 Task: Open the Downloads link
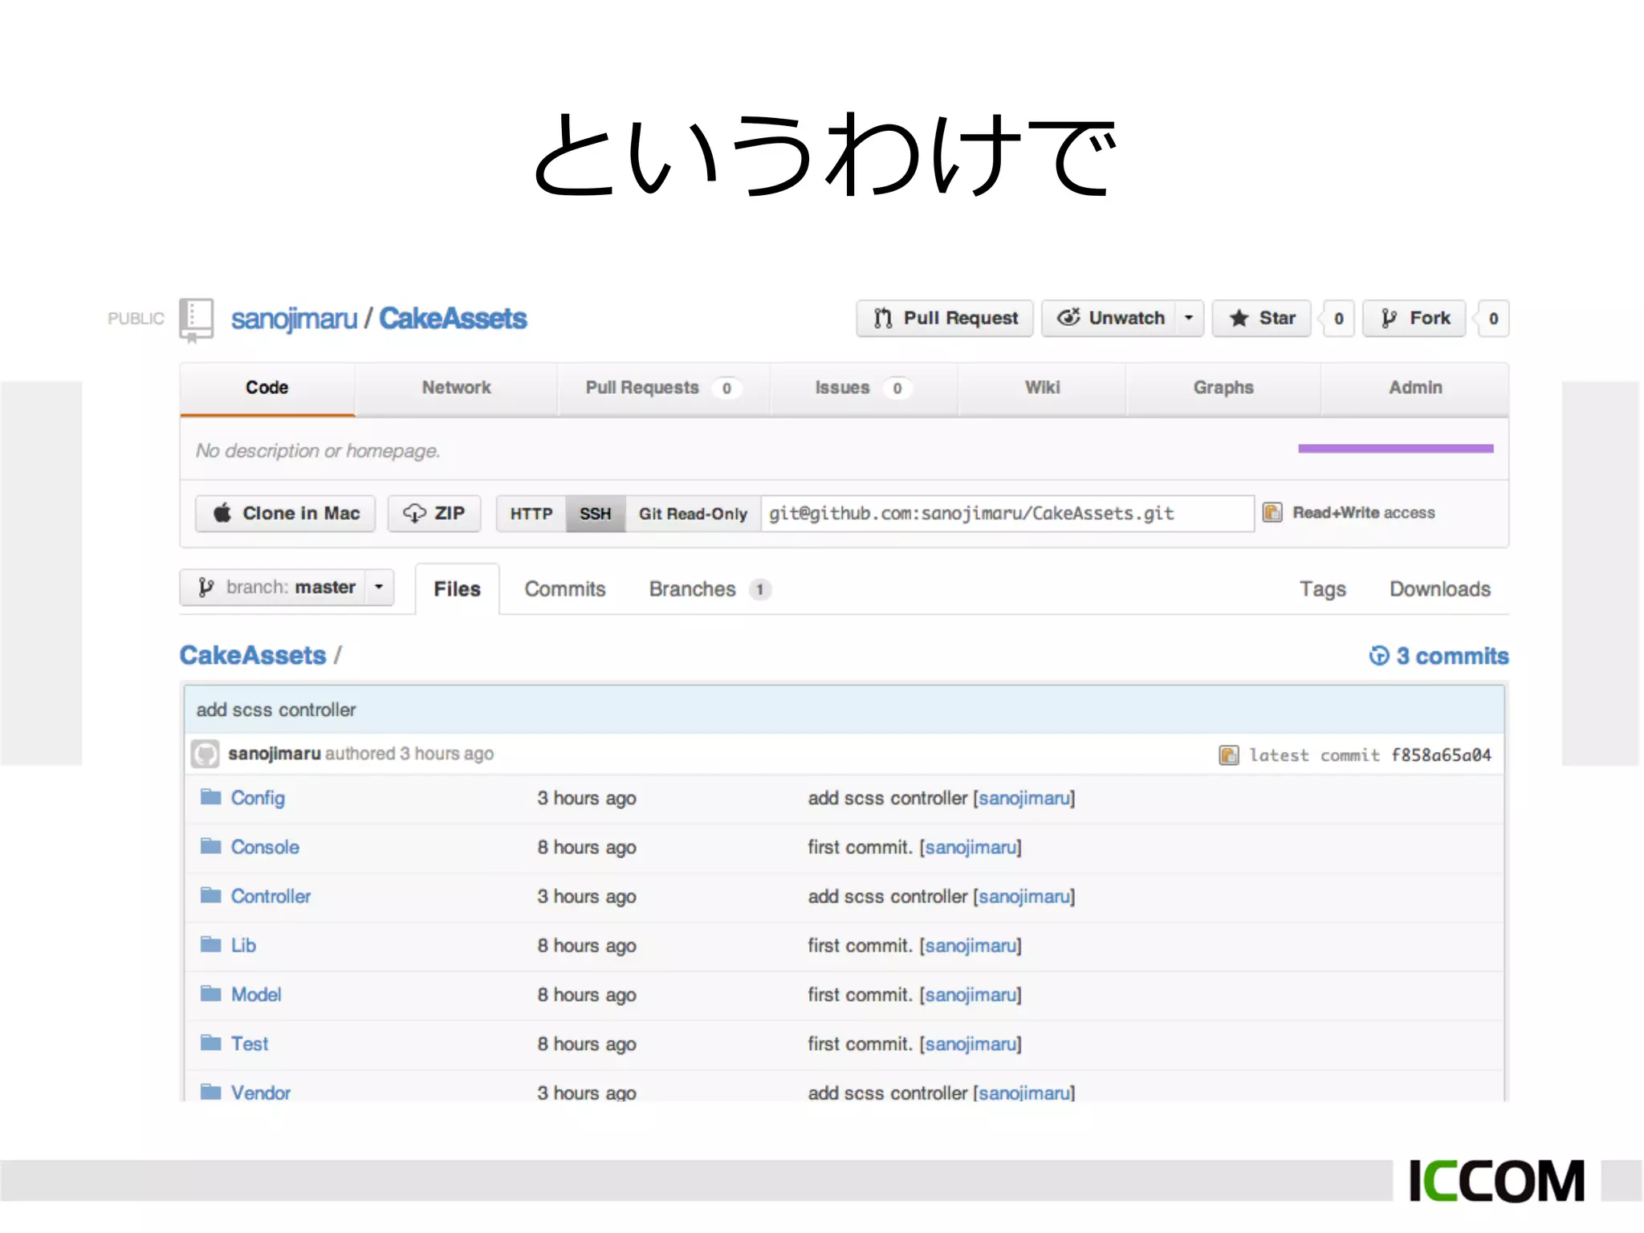(x=1440, y=589)
